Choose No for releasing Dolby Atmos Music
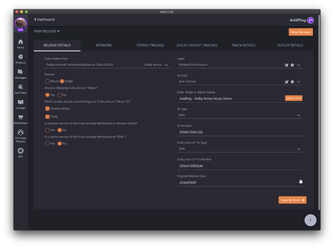 click(x=60, y=95)
